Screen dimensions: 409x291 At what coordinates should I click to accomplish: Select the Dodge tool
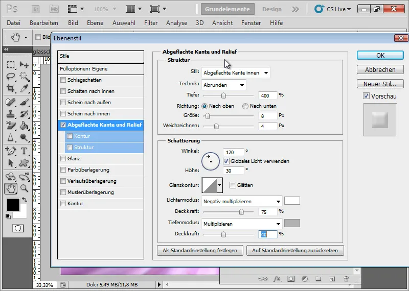24,137
